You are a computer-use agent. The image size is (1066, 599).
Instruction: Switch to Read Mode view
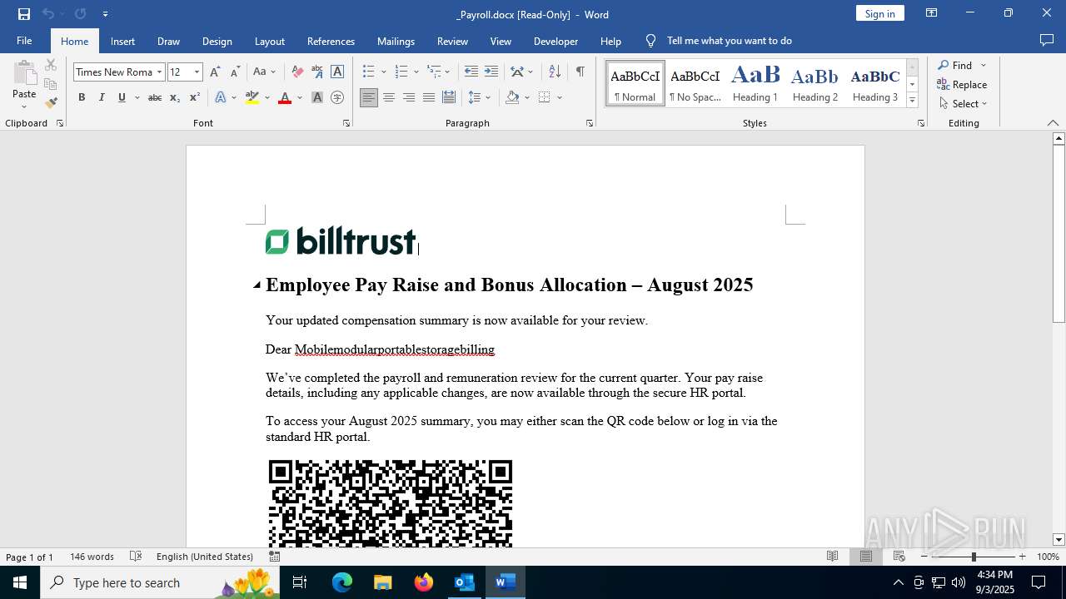click(832, 557)
